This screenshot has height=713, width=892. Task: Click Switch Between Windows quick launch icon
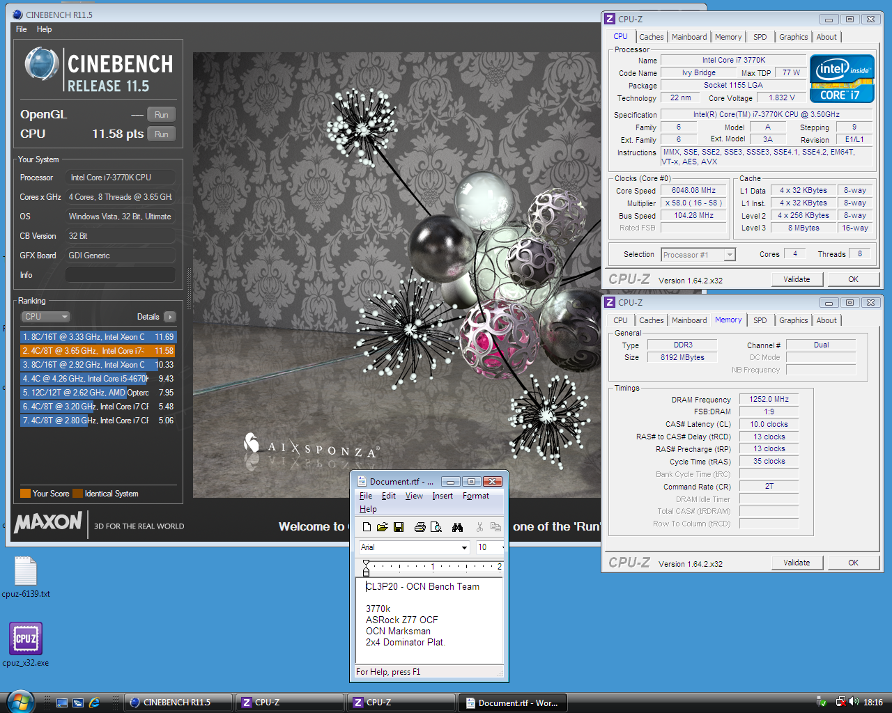78,703
